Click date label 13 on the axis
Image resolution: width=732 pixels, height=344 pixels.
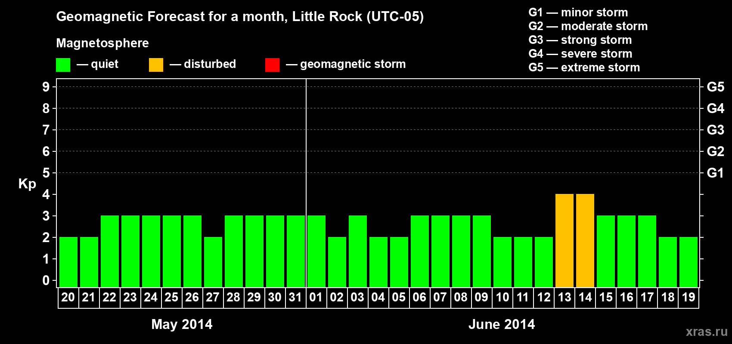click(x=564, y=297)
